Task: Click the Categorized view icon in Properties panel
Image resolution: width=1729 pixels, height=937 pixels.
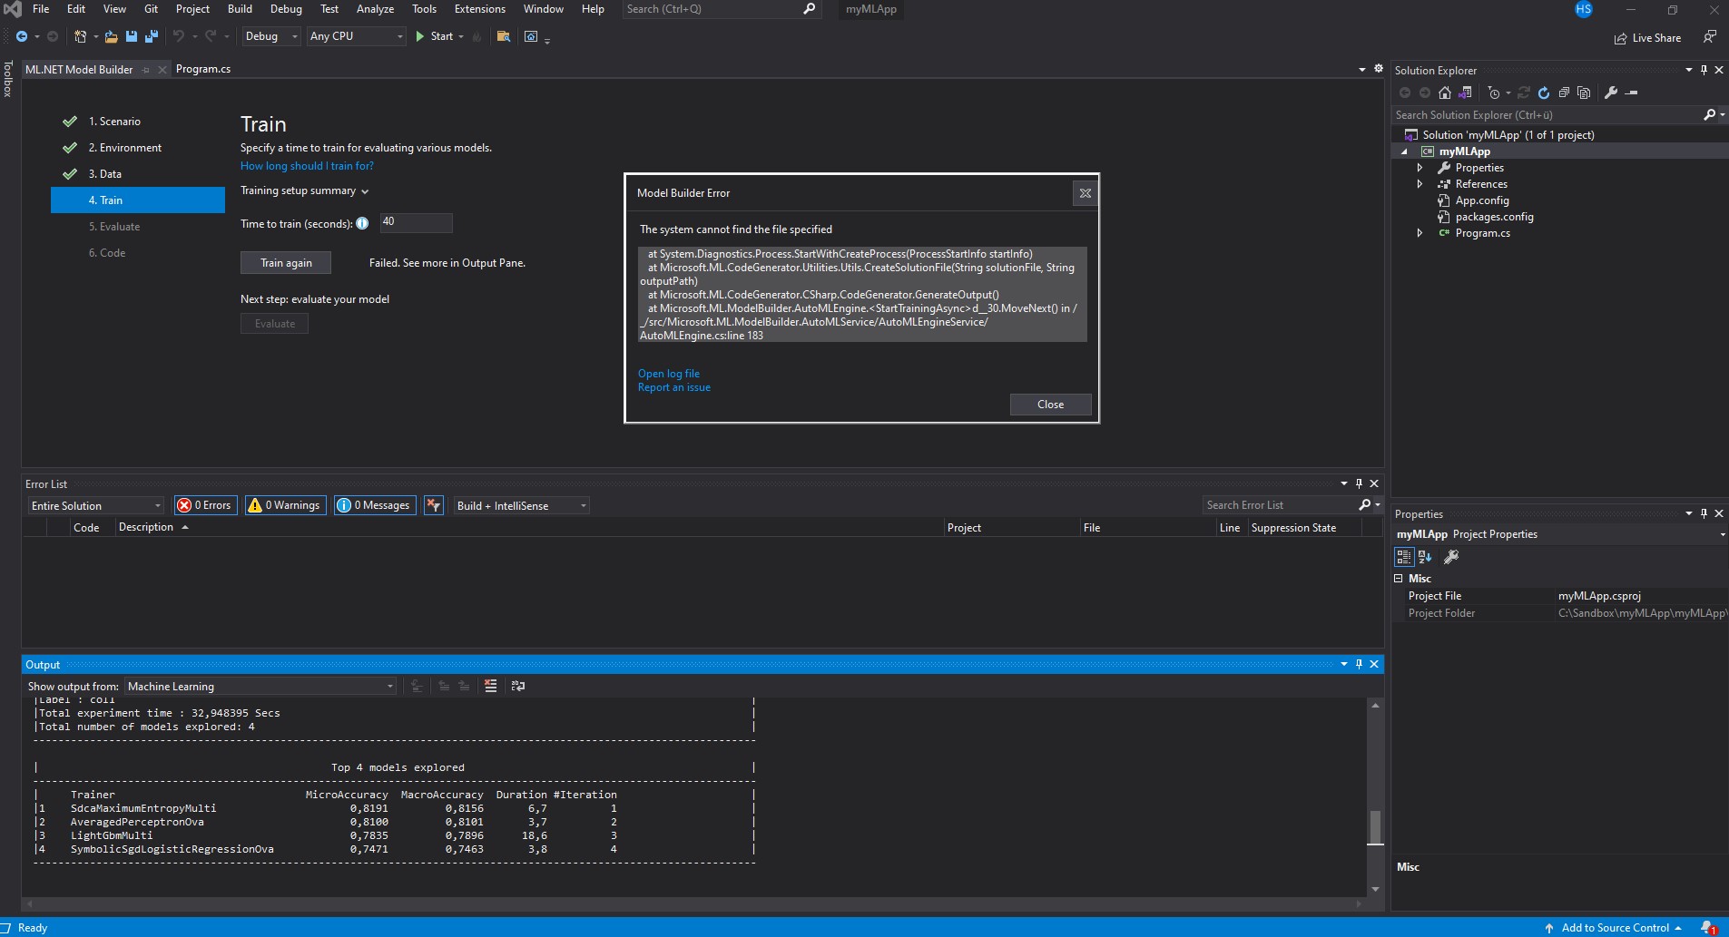Action: (x=1404, y=557)
